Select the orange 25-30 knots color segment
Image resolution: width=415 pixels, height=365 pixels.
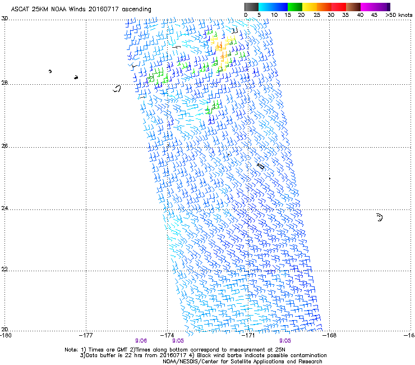coord(324,7)
